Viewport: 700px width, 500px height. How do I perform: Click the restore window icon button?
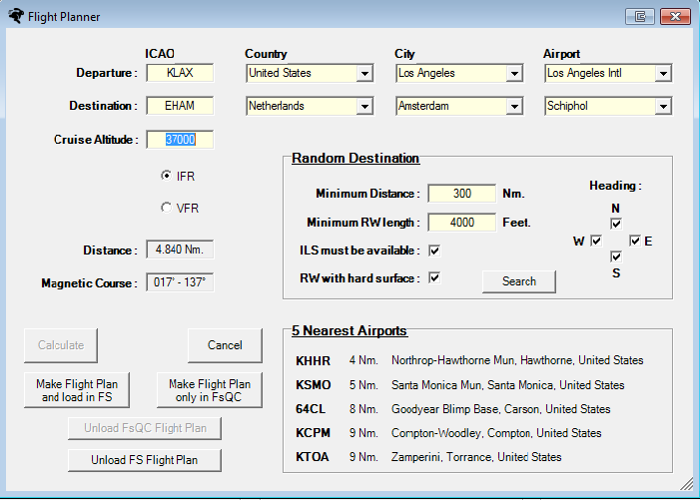640,17
